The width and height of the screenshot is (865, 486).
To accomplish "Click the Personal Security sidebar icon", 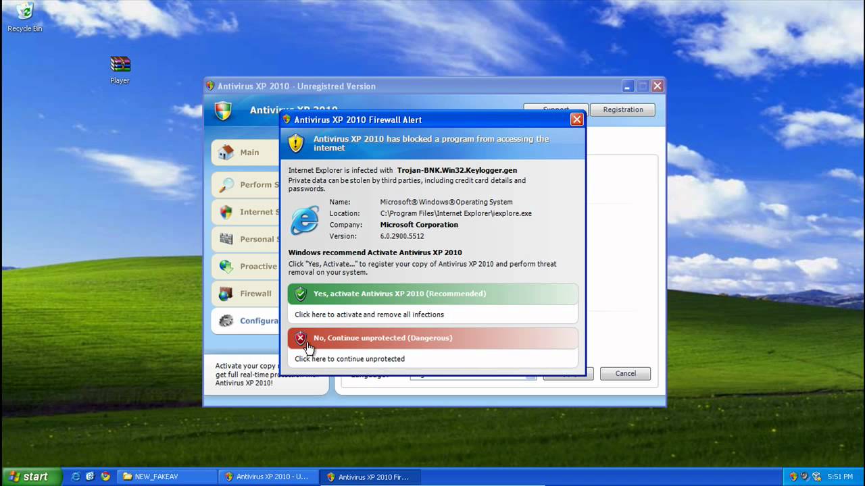I will [226, 239].
